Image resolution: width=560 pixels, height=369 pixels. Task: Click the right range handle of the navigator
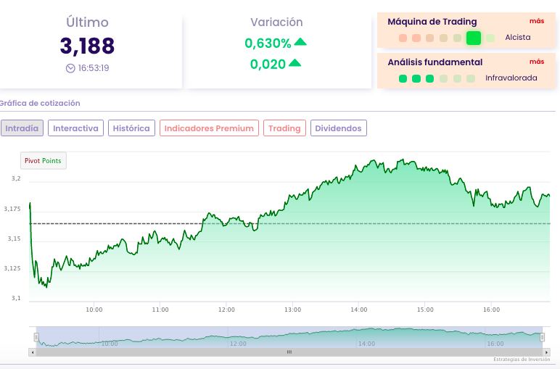(542, 337)
